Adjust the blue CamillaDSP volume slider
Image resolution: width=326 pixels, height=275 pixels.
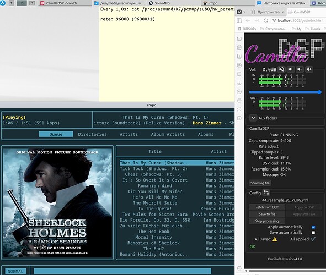[285, 92]
